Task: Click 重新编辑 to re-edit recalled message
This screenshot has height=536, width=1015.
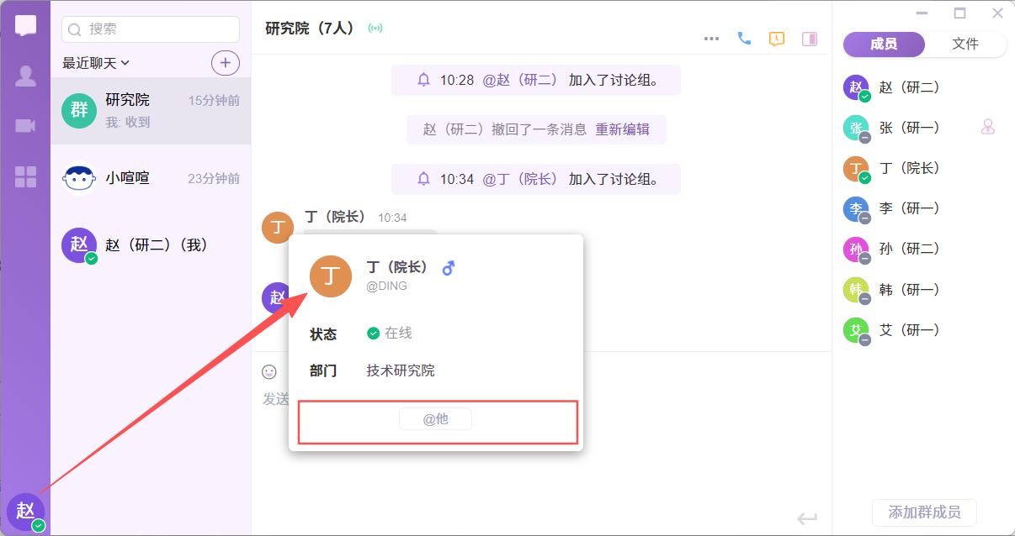Action: tap(623, 129)
